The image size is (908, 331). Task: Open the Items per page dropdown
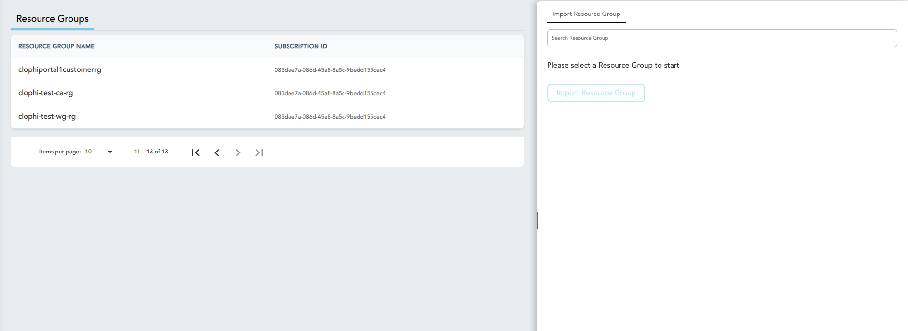(x=100, y=152)
